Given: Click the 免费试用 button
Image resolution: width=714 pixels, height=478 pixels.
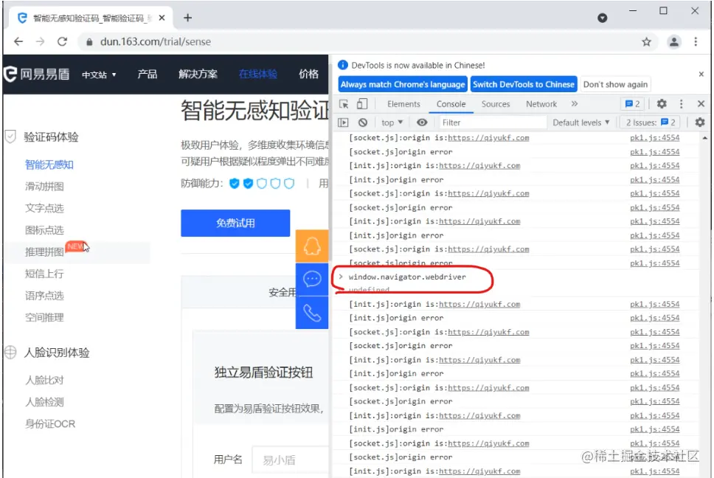Looking at the screenshot, I should (x=235, y=223).
